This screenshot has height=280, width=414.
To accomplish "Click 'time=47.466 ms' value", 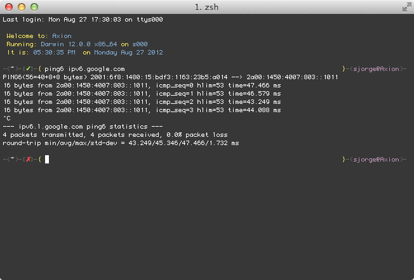I will [x=255, y=86].
